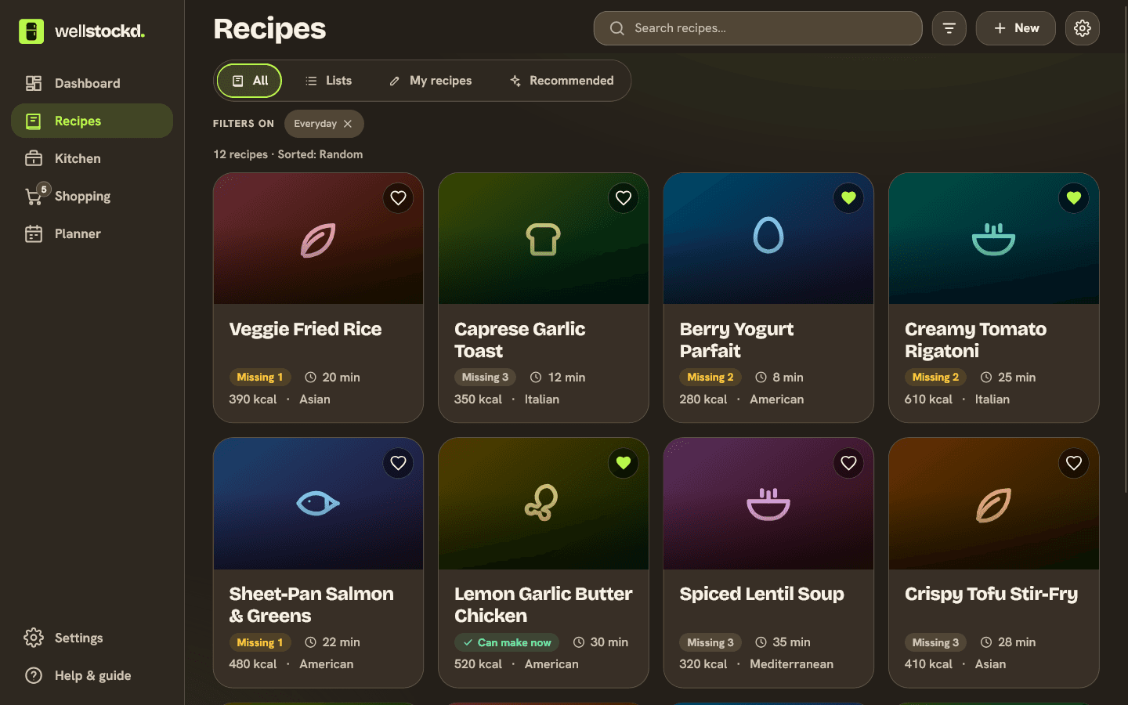The height and width of the screenshot is (705, 1128).
Task: Unfavorite Creamy Tomato Rigatoni heart
Action: tap(1074, 198)
